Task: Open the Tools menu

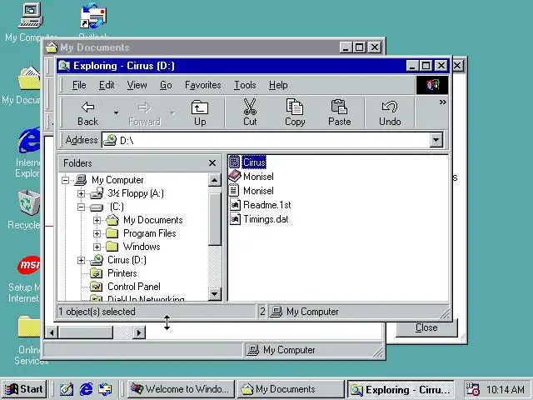Action: pos(245,85)
